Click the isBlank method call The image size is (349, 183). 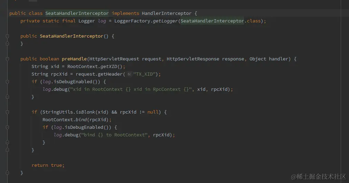(85, 112)
